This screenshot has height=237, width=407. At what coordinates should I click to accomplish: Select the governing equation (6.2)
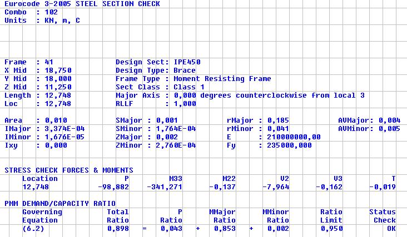point(33,229)
